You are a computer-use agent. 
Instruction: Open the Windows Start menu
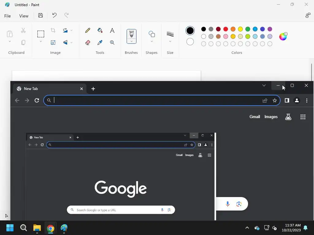coord(10,228)
